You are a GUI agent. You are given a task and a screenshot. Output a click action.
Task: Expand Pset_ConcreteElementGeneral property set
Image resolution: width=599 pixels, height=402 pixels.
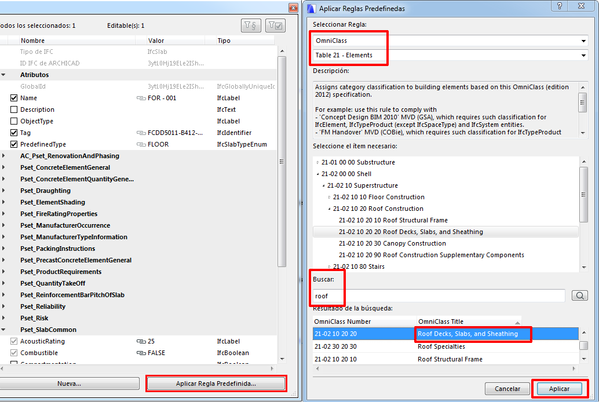3,167
